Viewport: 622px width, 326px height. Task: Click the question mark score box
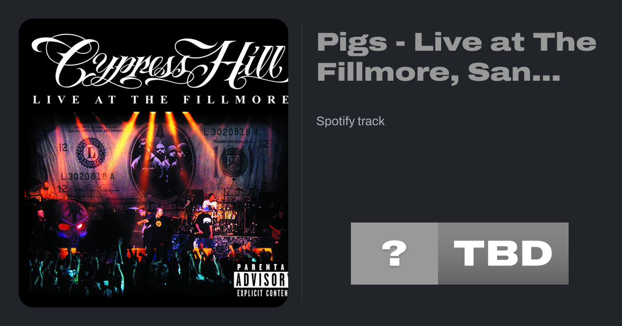pos(394,254)
